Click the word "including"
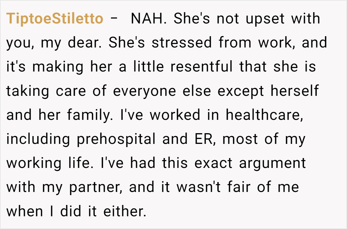Image resolution: width=347 pixels, height=229 pixels. click(38, 139)
